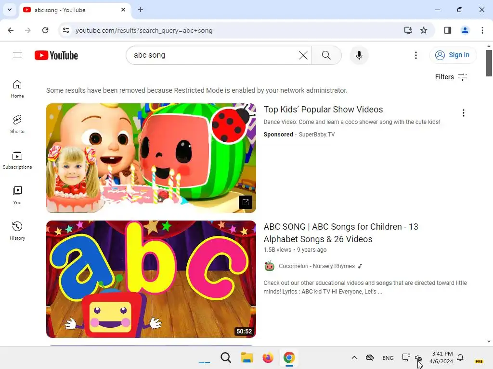
Task: Click the address bar URL
Action: pos(144,30)
